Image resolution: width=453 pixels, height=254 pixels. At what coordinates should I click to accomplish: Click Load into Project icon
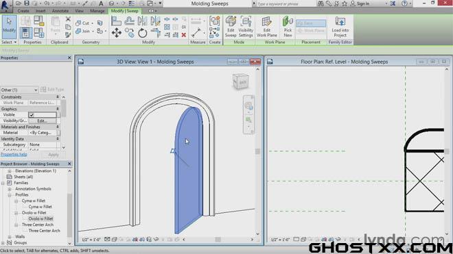click(x=340, y=27)
